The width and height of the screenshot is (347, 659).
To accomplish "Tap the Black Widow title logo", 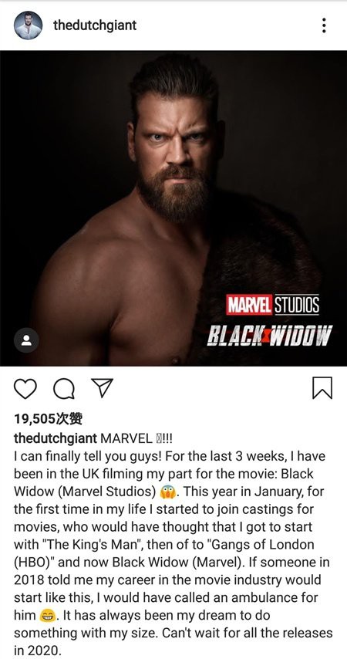I will 269,335.
